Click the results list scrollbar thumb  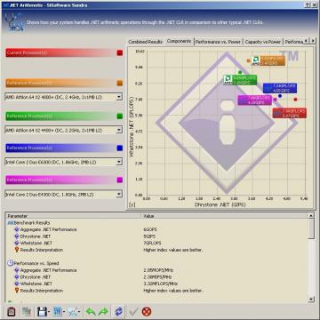[x=311, y=228]
